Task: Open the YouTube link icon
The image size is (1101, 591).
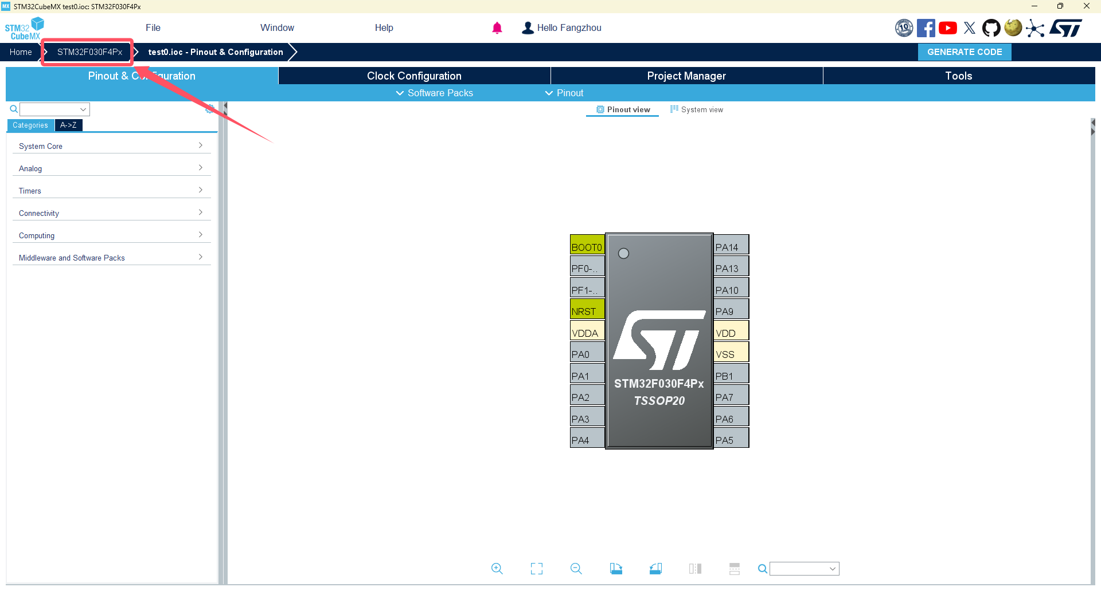Action: coord(948,28)
